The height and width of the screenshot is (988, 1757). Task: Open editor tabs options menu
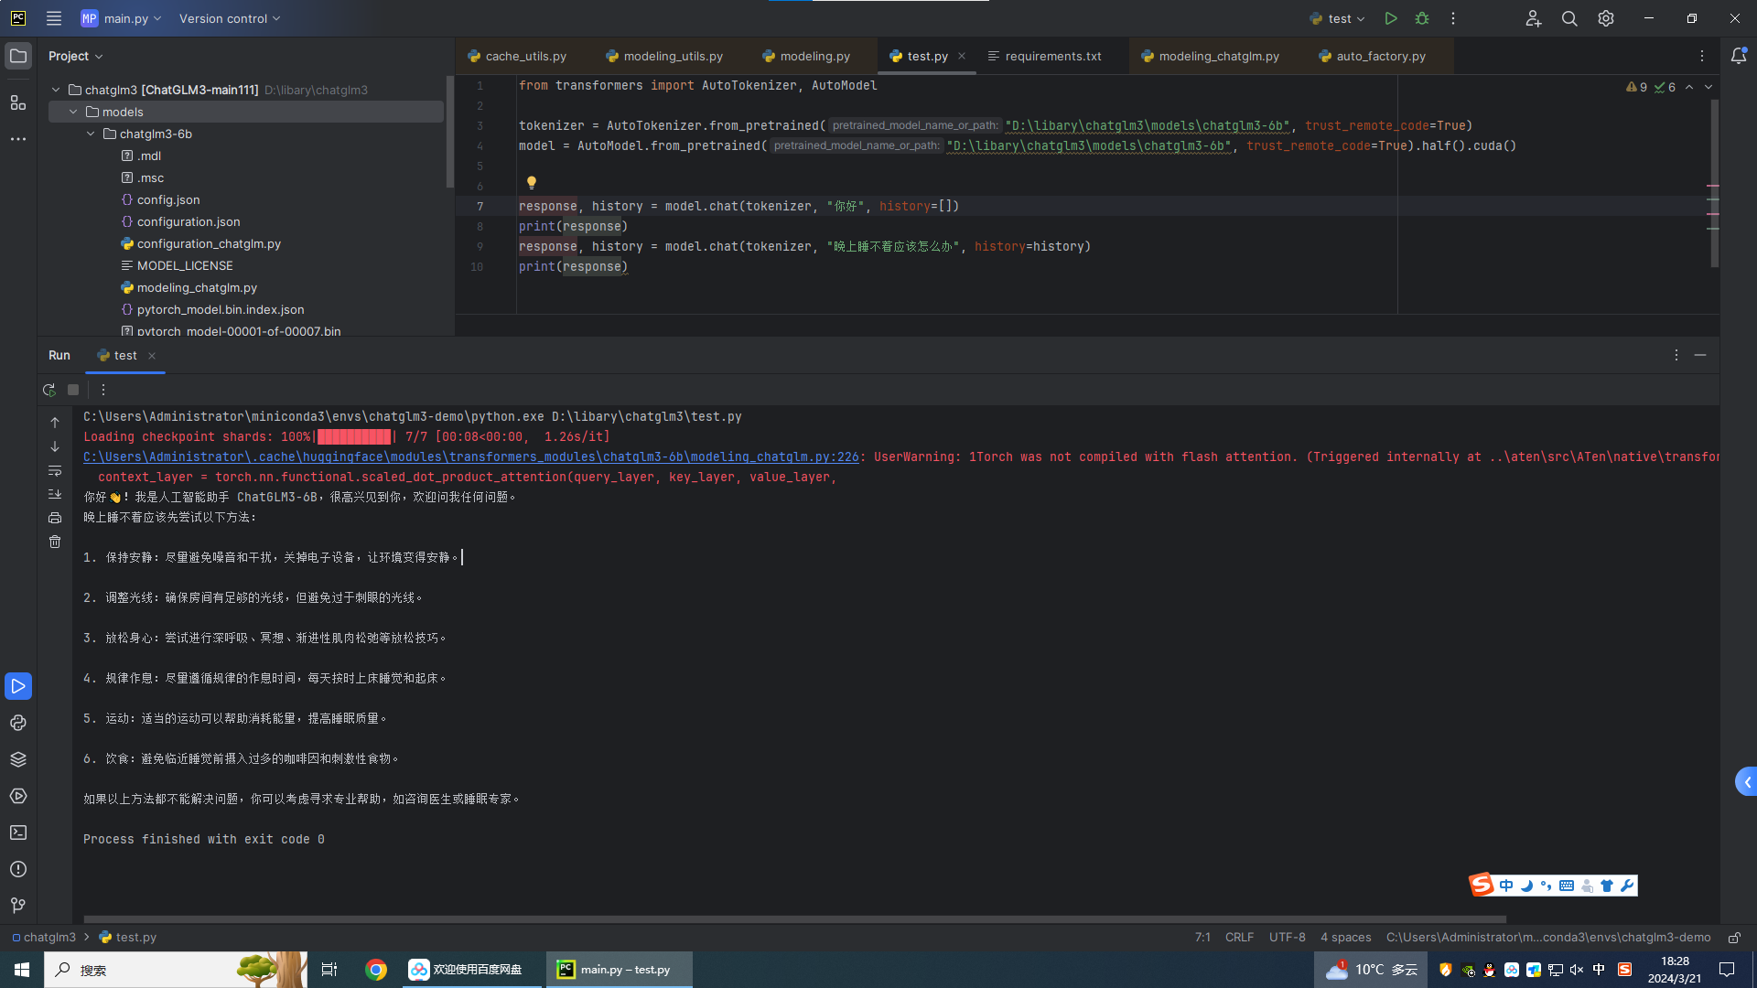pos(1702,56)
